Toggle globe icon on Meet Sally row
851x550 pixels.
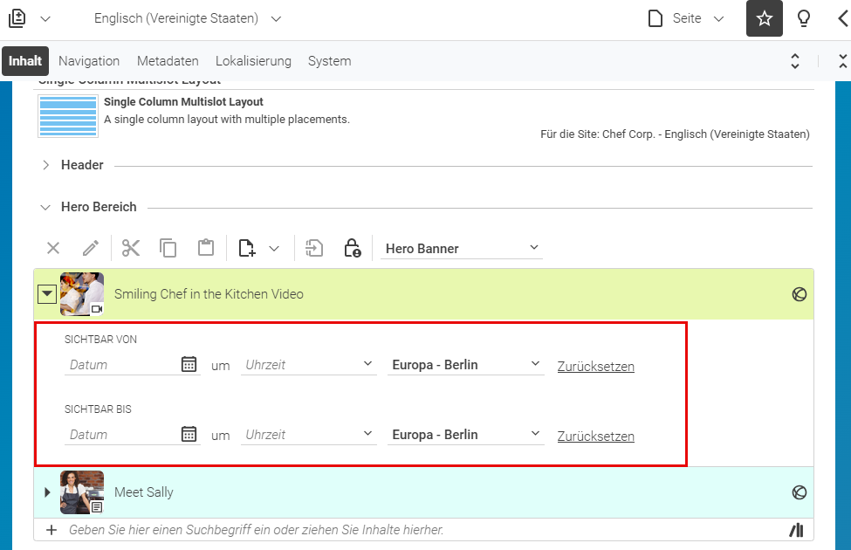[799, 492]
